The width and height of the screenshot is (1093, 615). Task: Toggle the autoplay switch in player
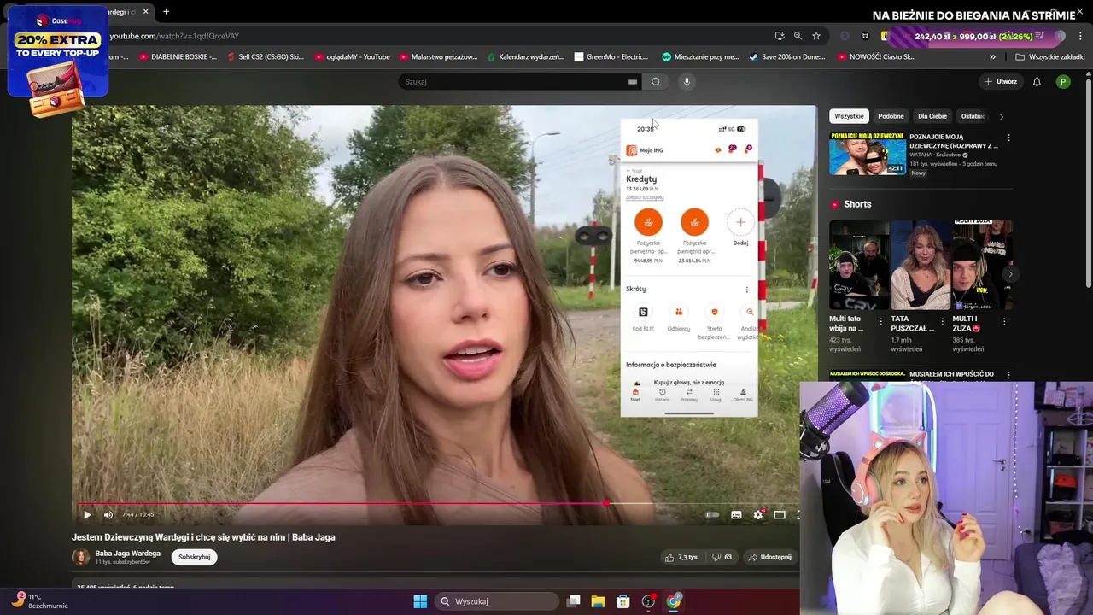point(712,515)
